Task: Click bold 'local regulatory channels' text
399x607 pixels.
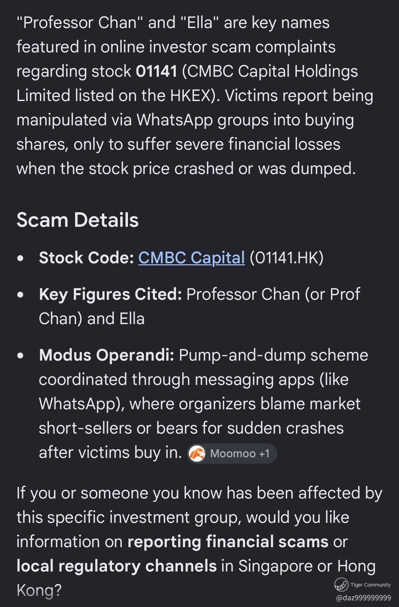Action: (x=117, y=566)
